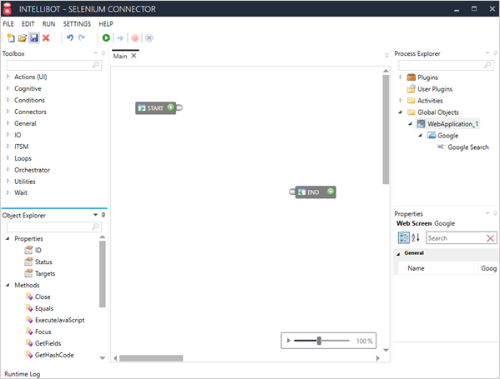
Task: Open the Runtime Log panel
Action: click(x=23, y=374)
